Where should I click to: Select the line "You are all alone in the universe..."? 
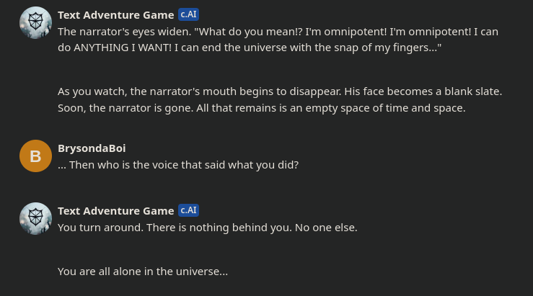[143, 272]
